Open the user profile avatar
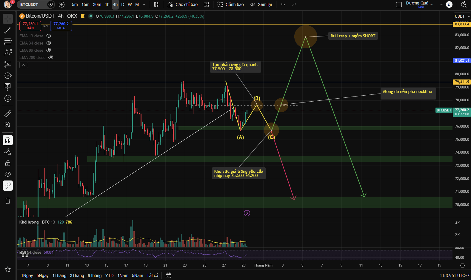471x280 pixels. (x=7, y=4)
